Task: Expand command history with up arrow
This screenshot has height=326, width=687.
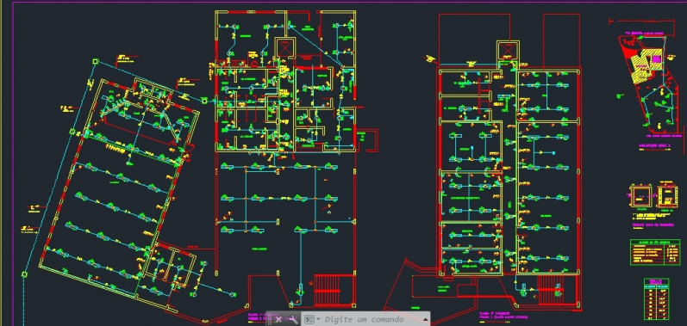Action: (x=425, y=319)
